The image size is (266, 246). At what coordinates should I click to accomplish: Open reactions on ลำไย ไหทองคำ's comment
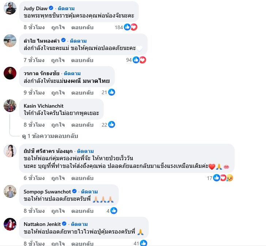pos(139,60)
